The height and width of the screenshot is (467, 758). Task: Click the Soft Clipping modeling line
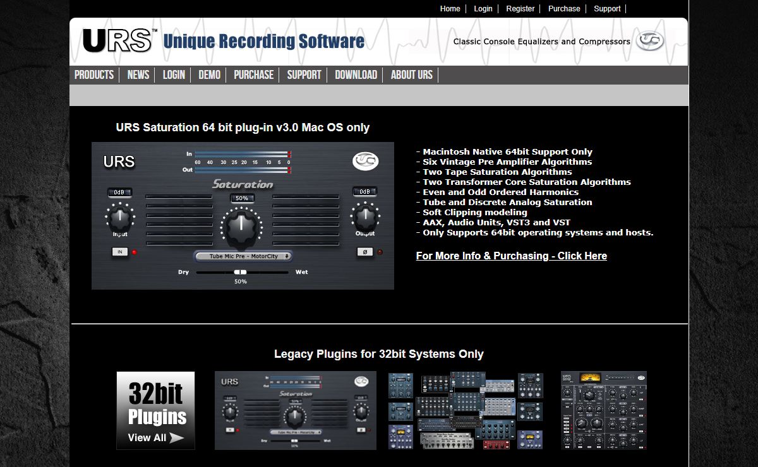click(x=472, y=212)
